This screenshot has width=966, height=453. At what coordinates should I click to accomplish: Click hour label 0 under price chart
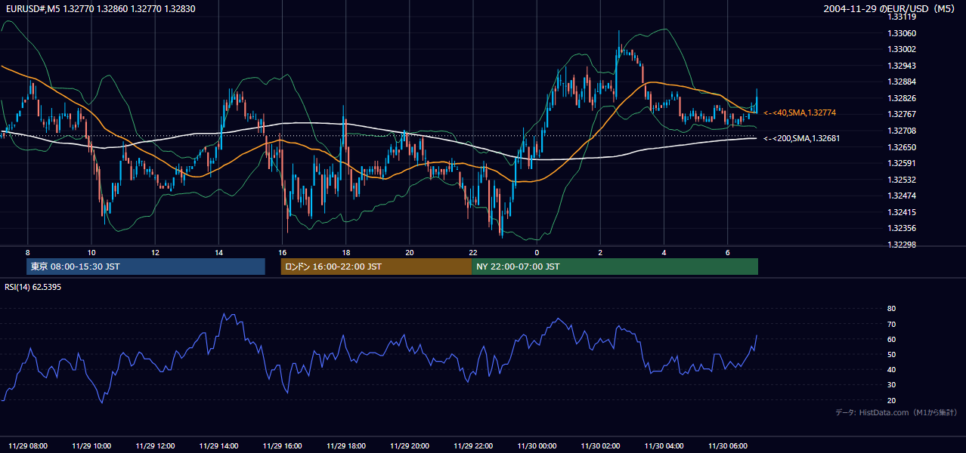[537, 252]
